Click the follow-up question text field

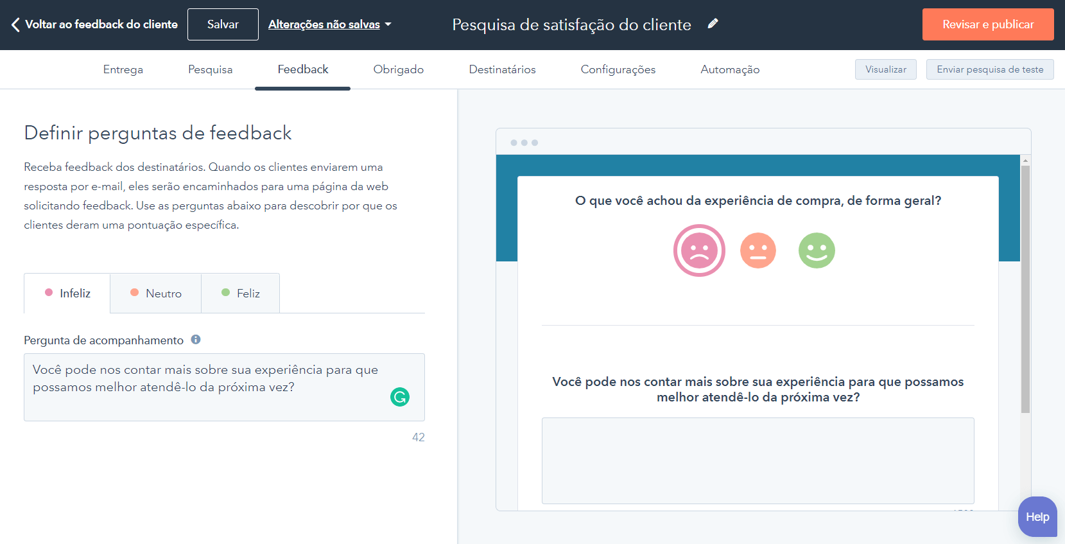point(205,387)
